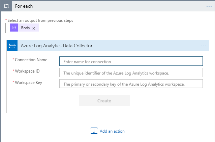Click the Body token expression icon
The image size is (215, 142).
[14, 28]
